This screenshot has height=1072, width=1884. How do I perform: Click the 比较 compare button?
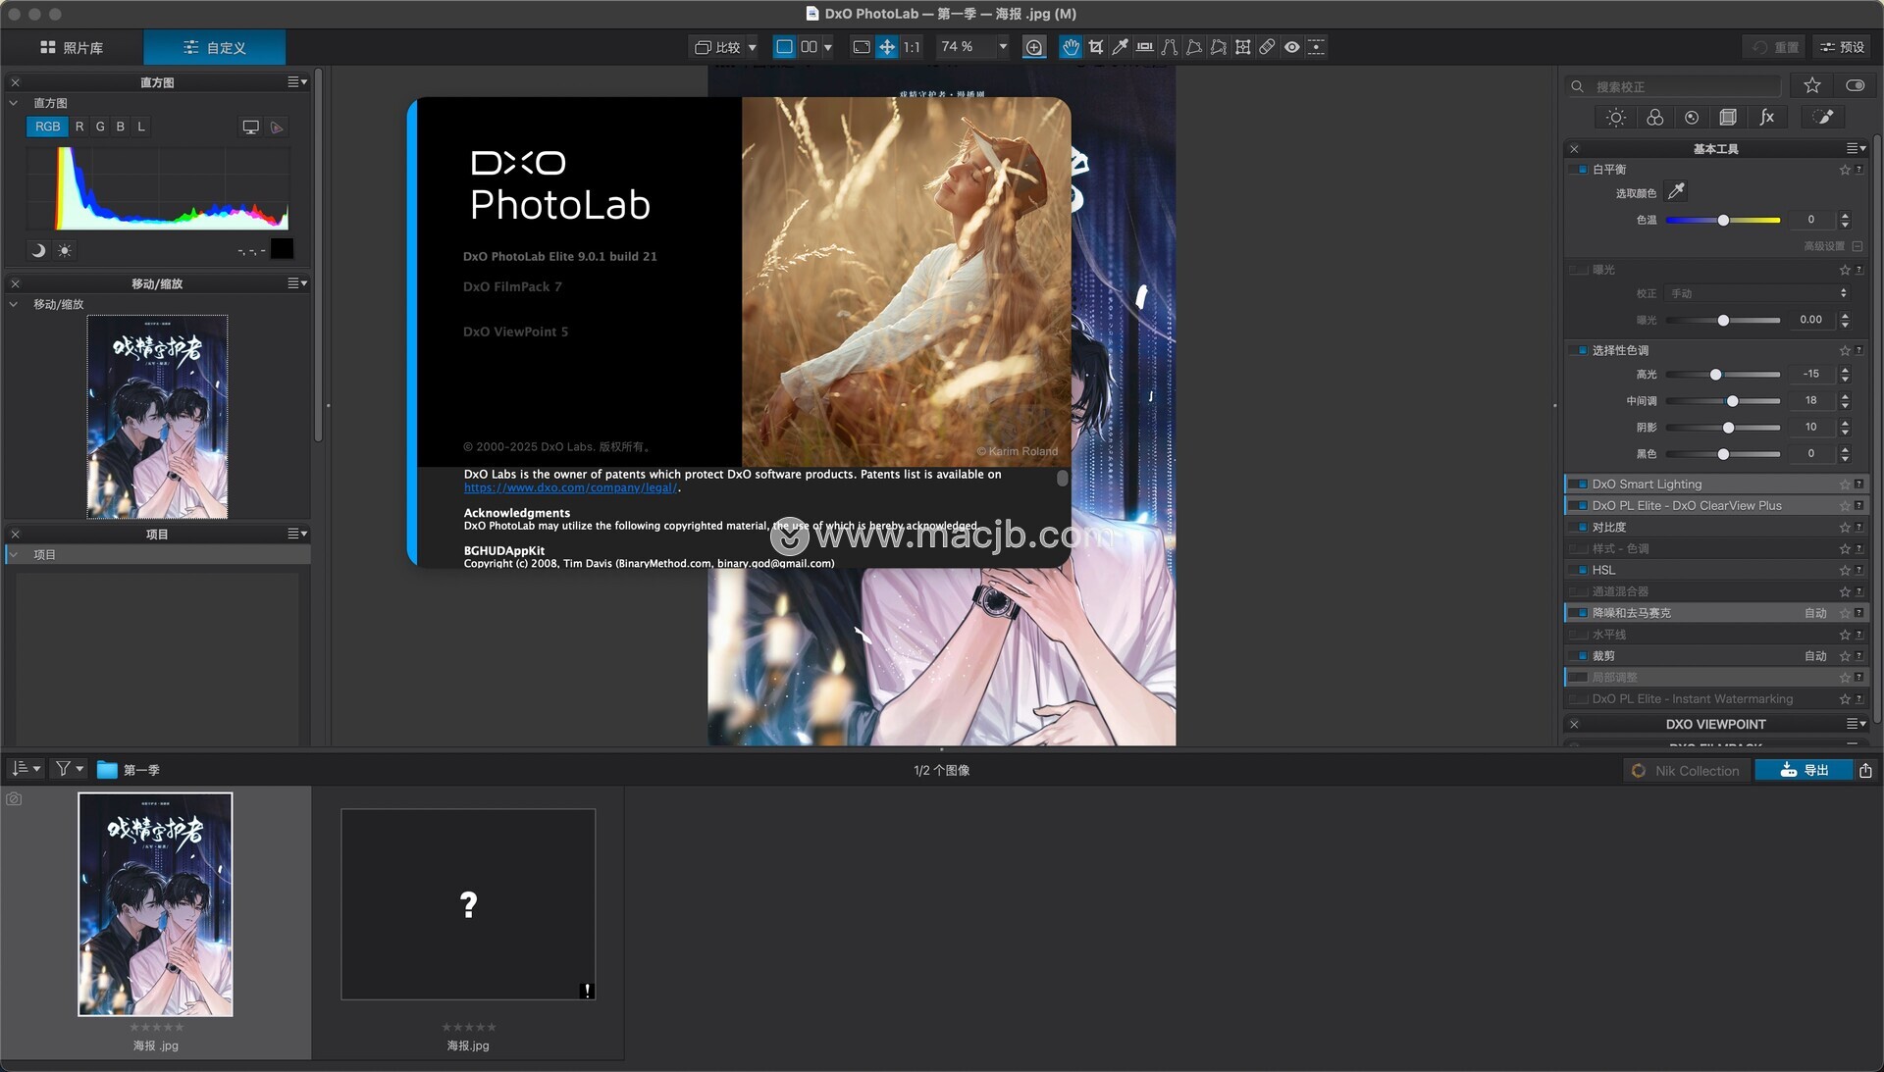click(x=717, y=47)
